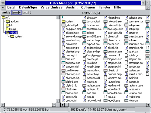
Task: Select floppy drive a icon
Action: point(5,13)
